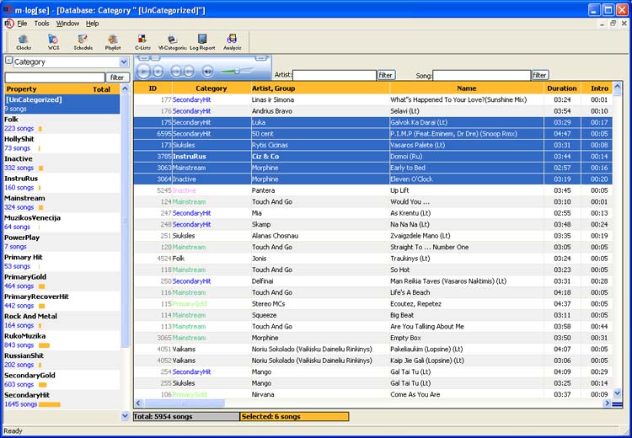Select the RussianShit category
This screenshot has width=632, height=438.
click(62, 360)
